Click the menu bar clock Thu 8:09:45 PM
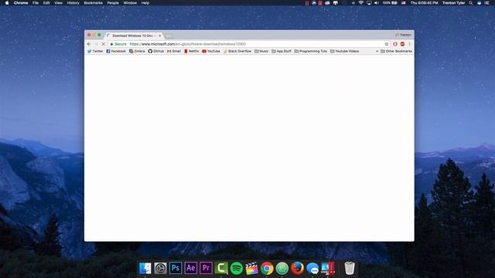Image resolution: width=495 pixels, height=278 pixels. click(425, 3)
